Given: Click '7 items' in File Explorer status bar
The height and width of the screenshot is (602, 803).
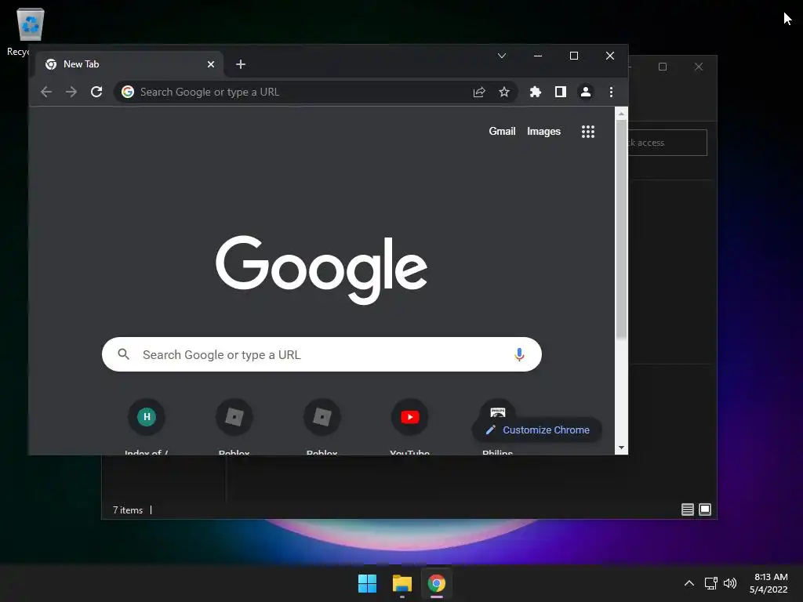Looking at the screenshot, I should pyautogui.click(x=128, y=510).
